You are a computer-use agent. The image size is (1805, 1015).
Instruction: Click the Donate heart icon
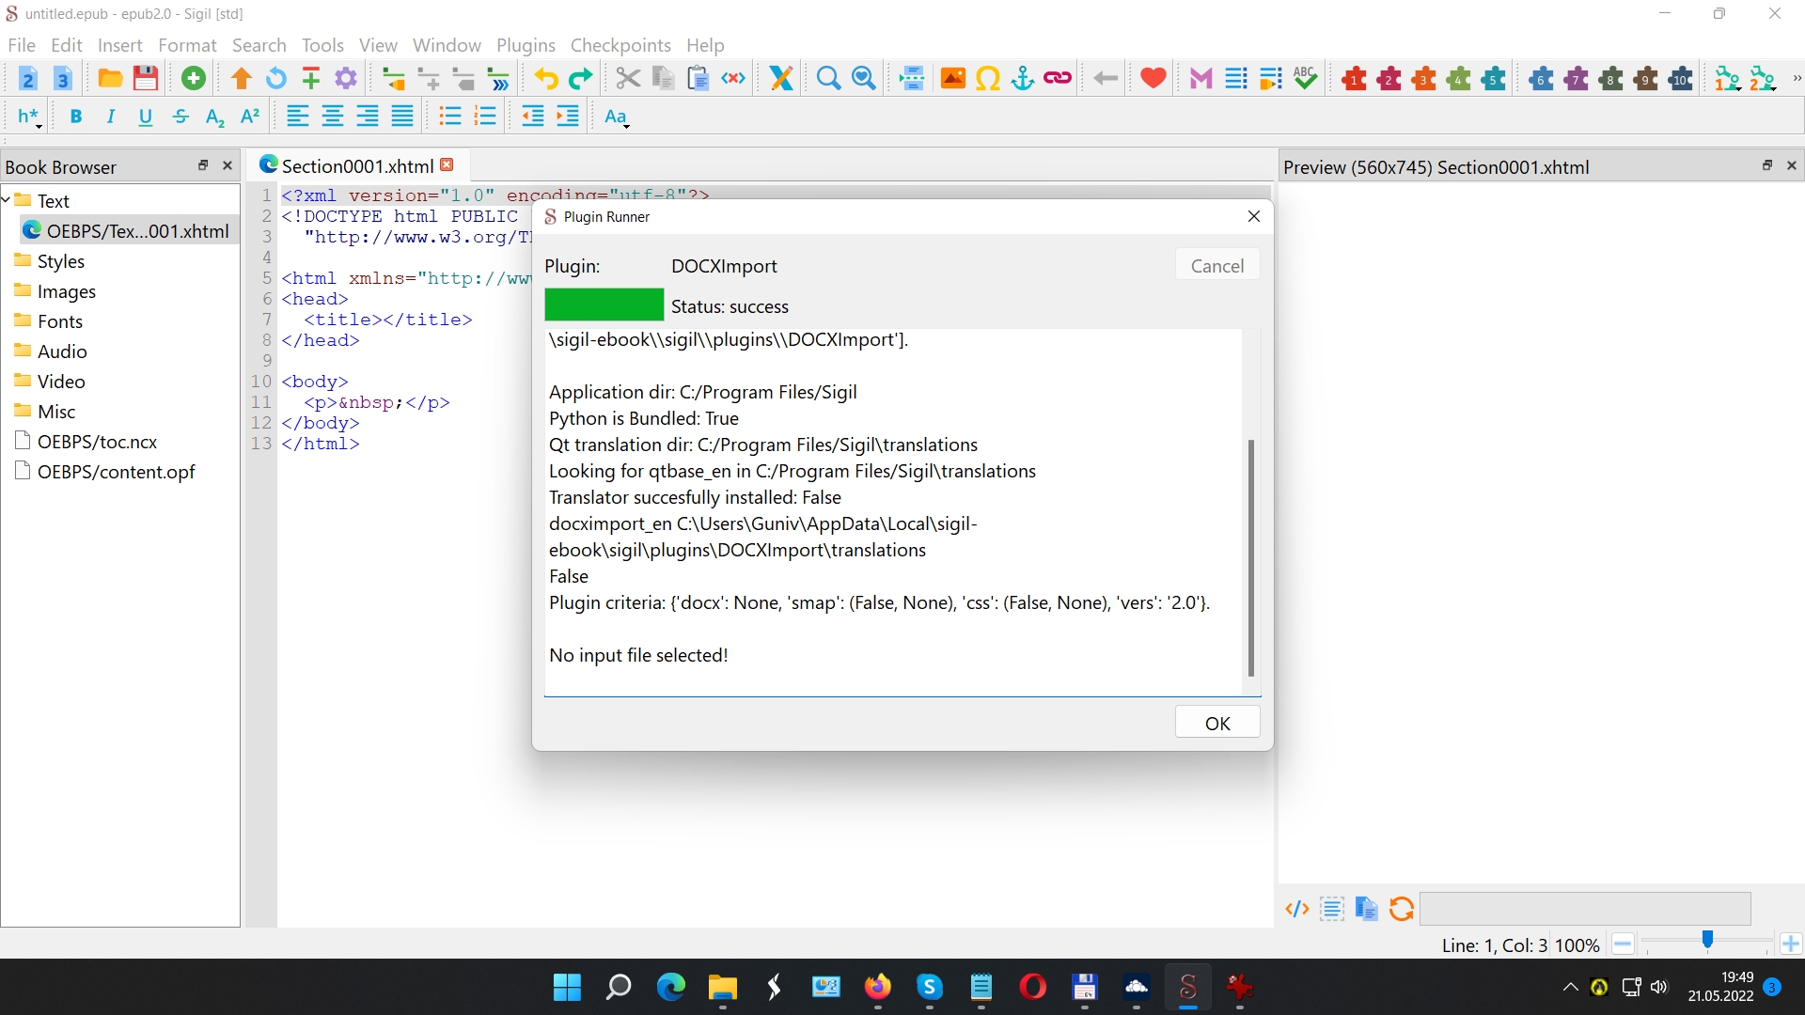tap(1154, 79)
